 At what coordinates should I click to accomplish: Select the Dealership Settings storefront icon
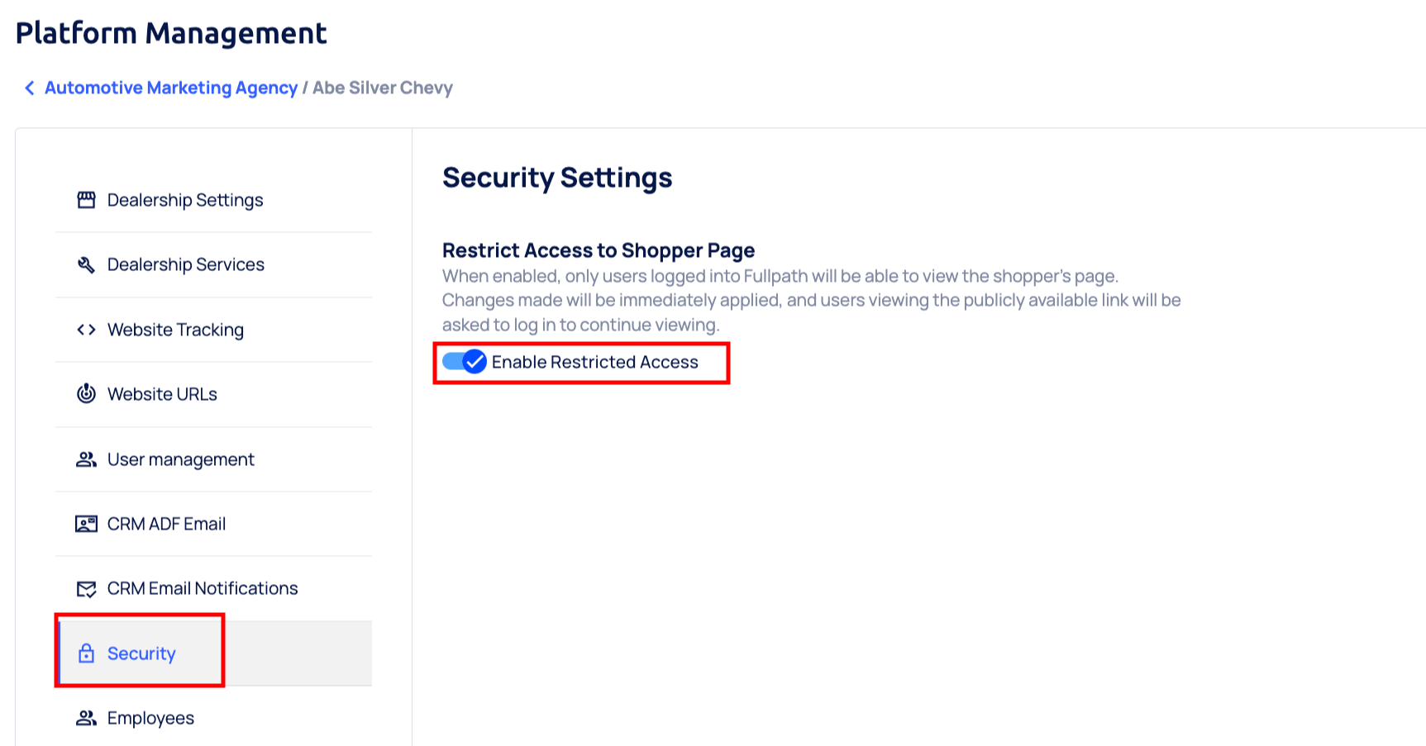click(x=87, y=199)
